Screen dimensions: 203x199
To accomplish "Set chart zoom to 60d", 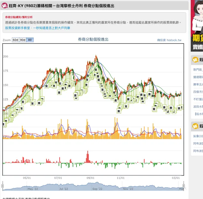I will (x=15, y=40).
